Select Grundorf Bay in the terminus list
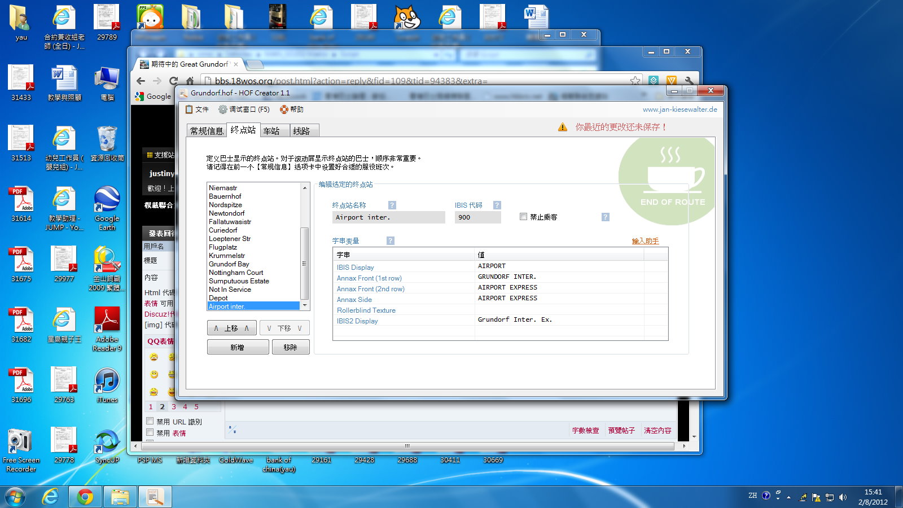The image size is (903, 508). [x=229, y=264]
